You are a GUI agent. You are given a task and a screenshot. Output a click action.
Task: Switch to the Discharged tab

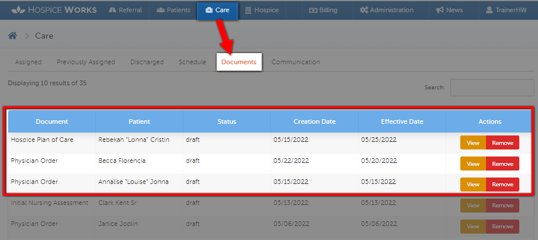point(147,62)
